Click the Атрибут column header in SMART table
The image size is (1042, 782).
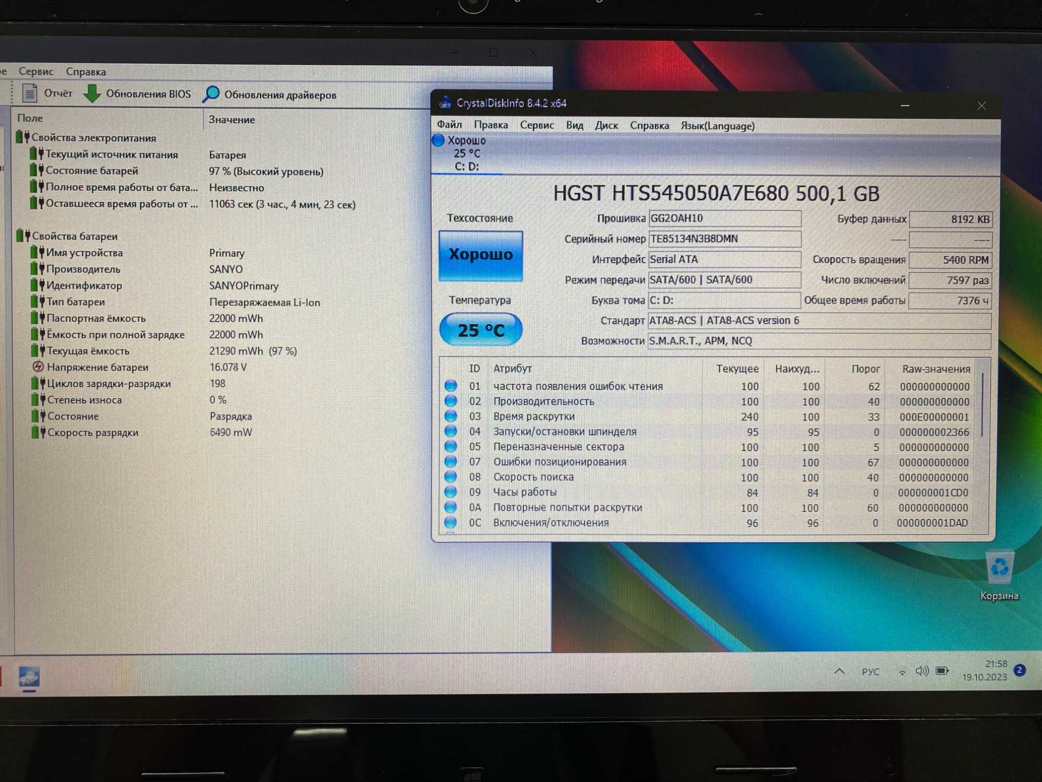click(513, 369)
